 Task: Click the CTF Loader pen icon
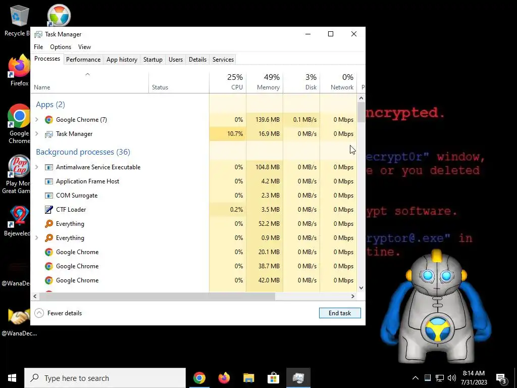click(49, 210)
